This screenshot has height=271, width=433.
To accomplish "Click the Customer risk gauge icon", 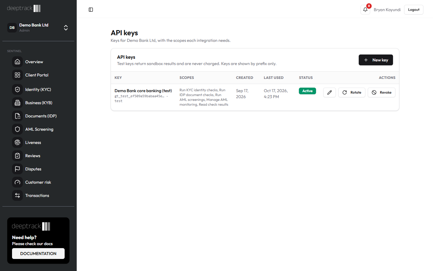I will click(17, 182).
